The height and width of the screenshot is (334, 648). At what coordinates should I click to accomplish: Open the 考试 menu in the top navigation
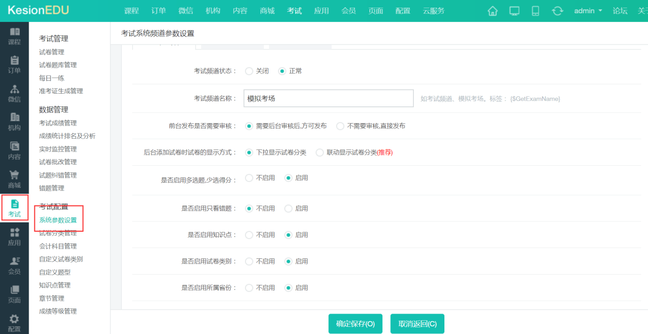pyautogui.click(x=295, y=10)
